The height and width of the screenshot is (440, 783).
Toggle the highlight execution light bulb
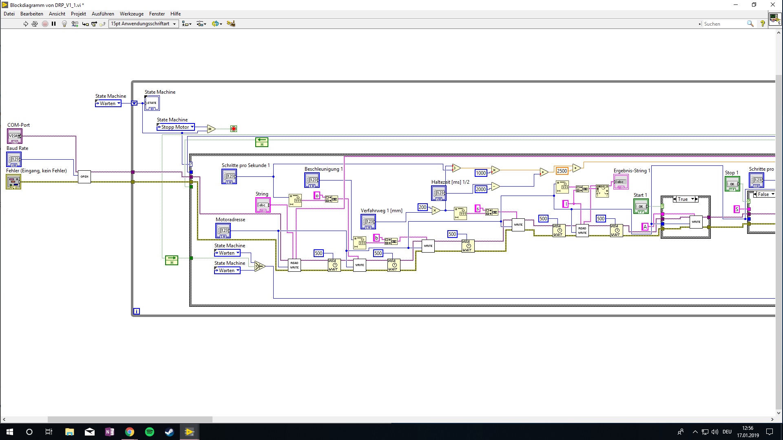tap(64, 24)
